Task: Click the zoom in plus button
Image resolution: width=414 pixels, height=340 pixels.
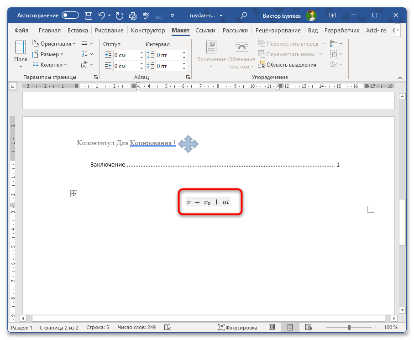Action: pos(376,327)
